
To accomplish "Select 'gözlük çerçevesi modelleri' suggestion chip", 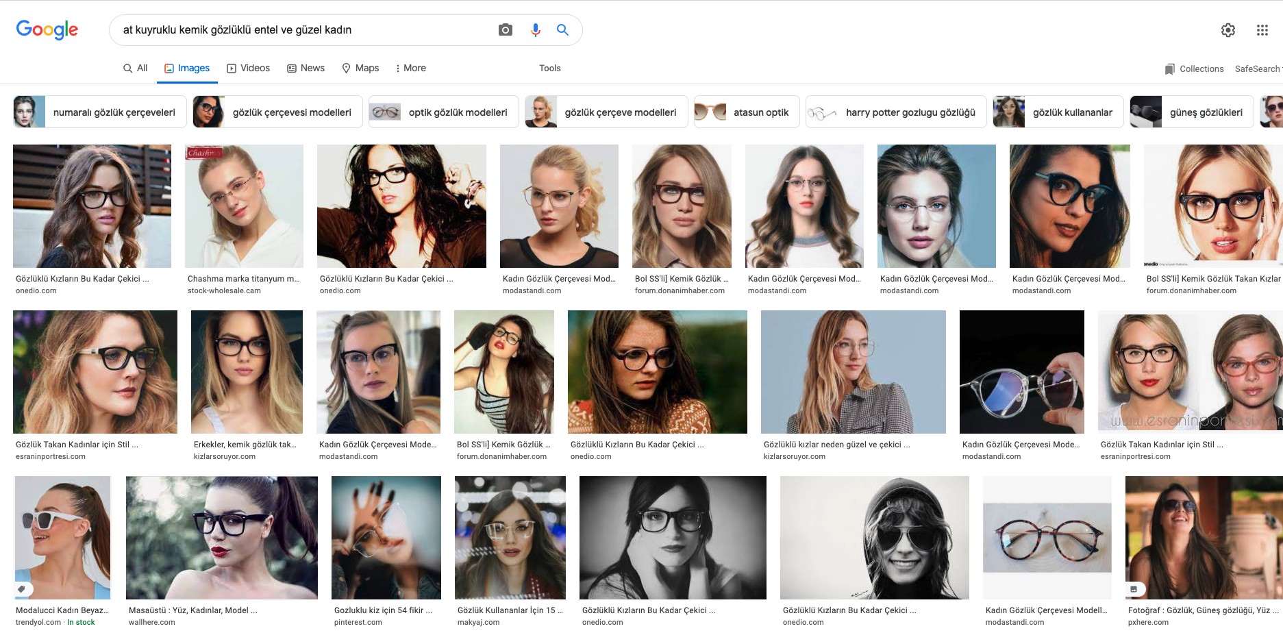I will tap(277, 112).
